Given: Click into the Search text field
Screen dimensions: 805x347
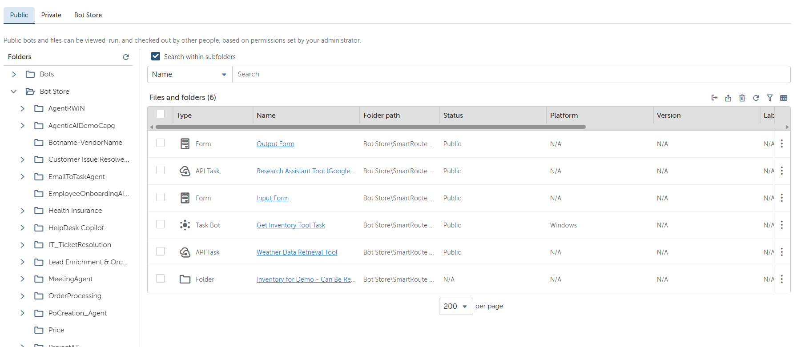Looking at the screenshot, I should (511, 74).
